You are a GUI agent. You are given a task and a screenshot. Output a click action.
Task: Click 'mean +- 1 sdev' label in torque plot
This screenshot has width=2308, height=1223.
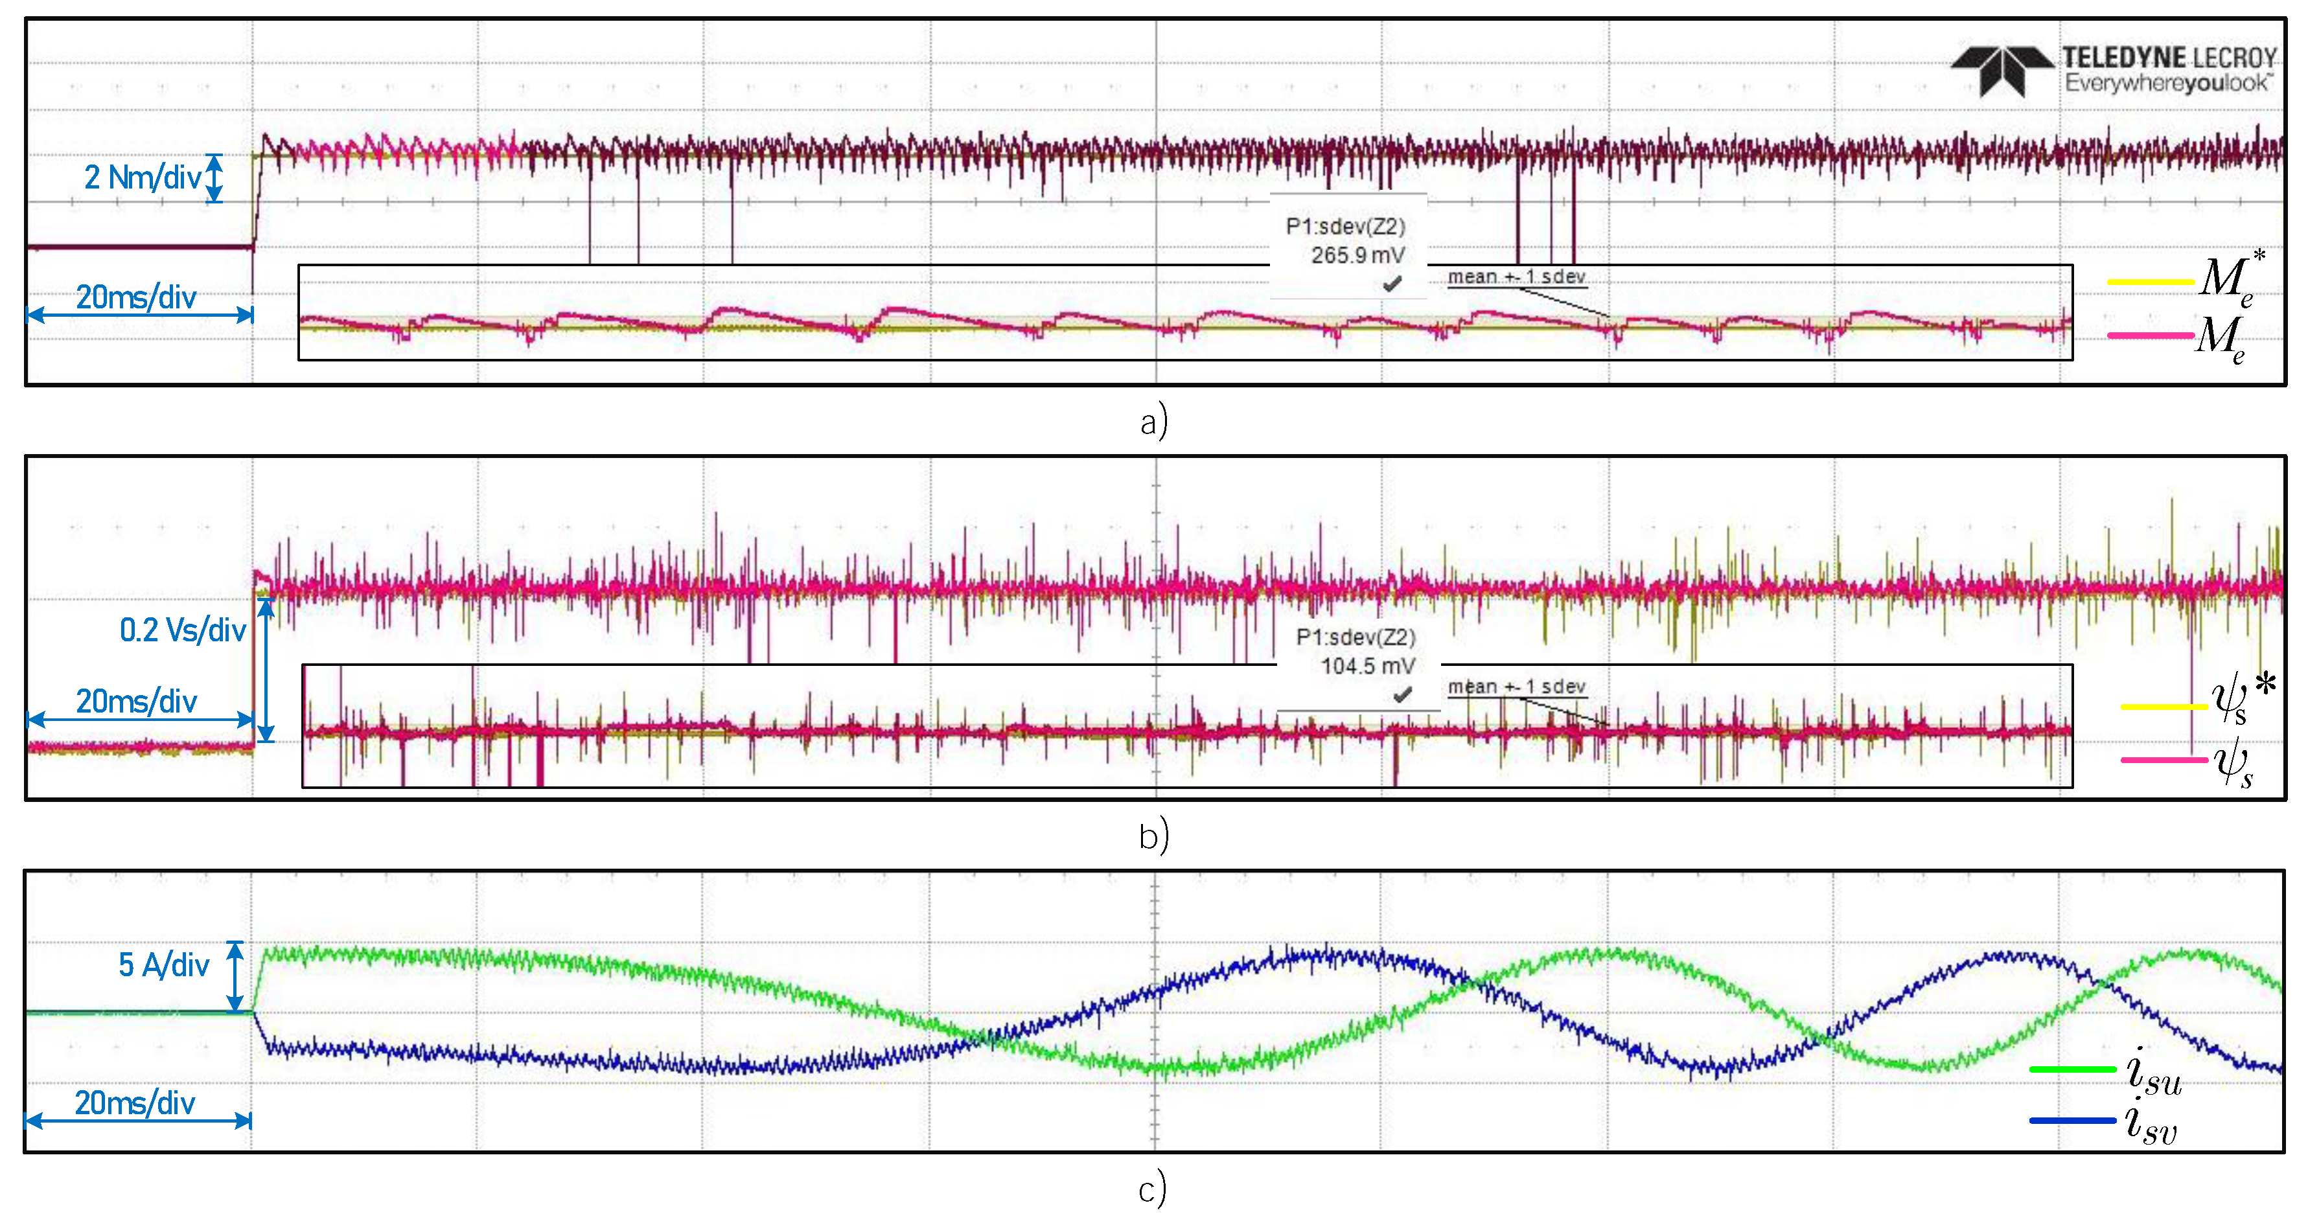pyautogui.click(x=1516, y=277)
